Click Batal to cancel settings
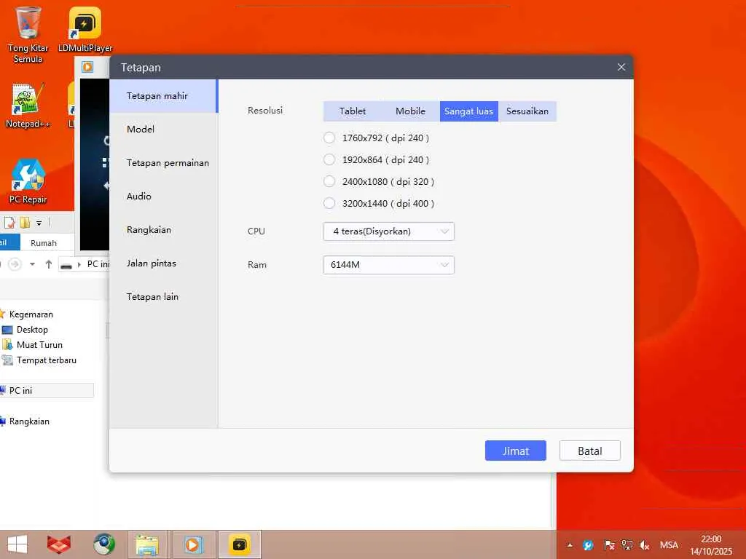 [589, 451]
